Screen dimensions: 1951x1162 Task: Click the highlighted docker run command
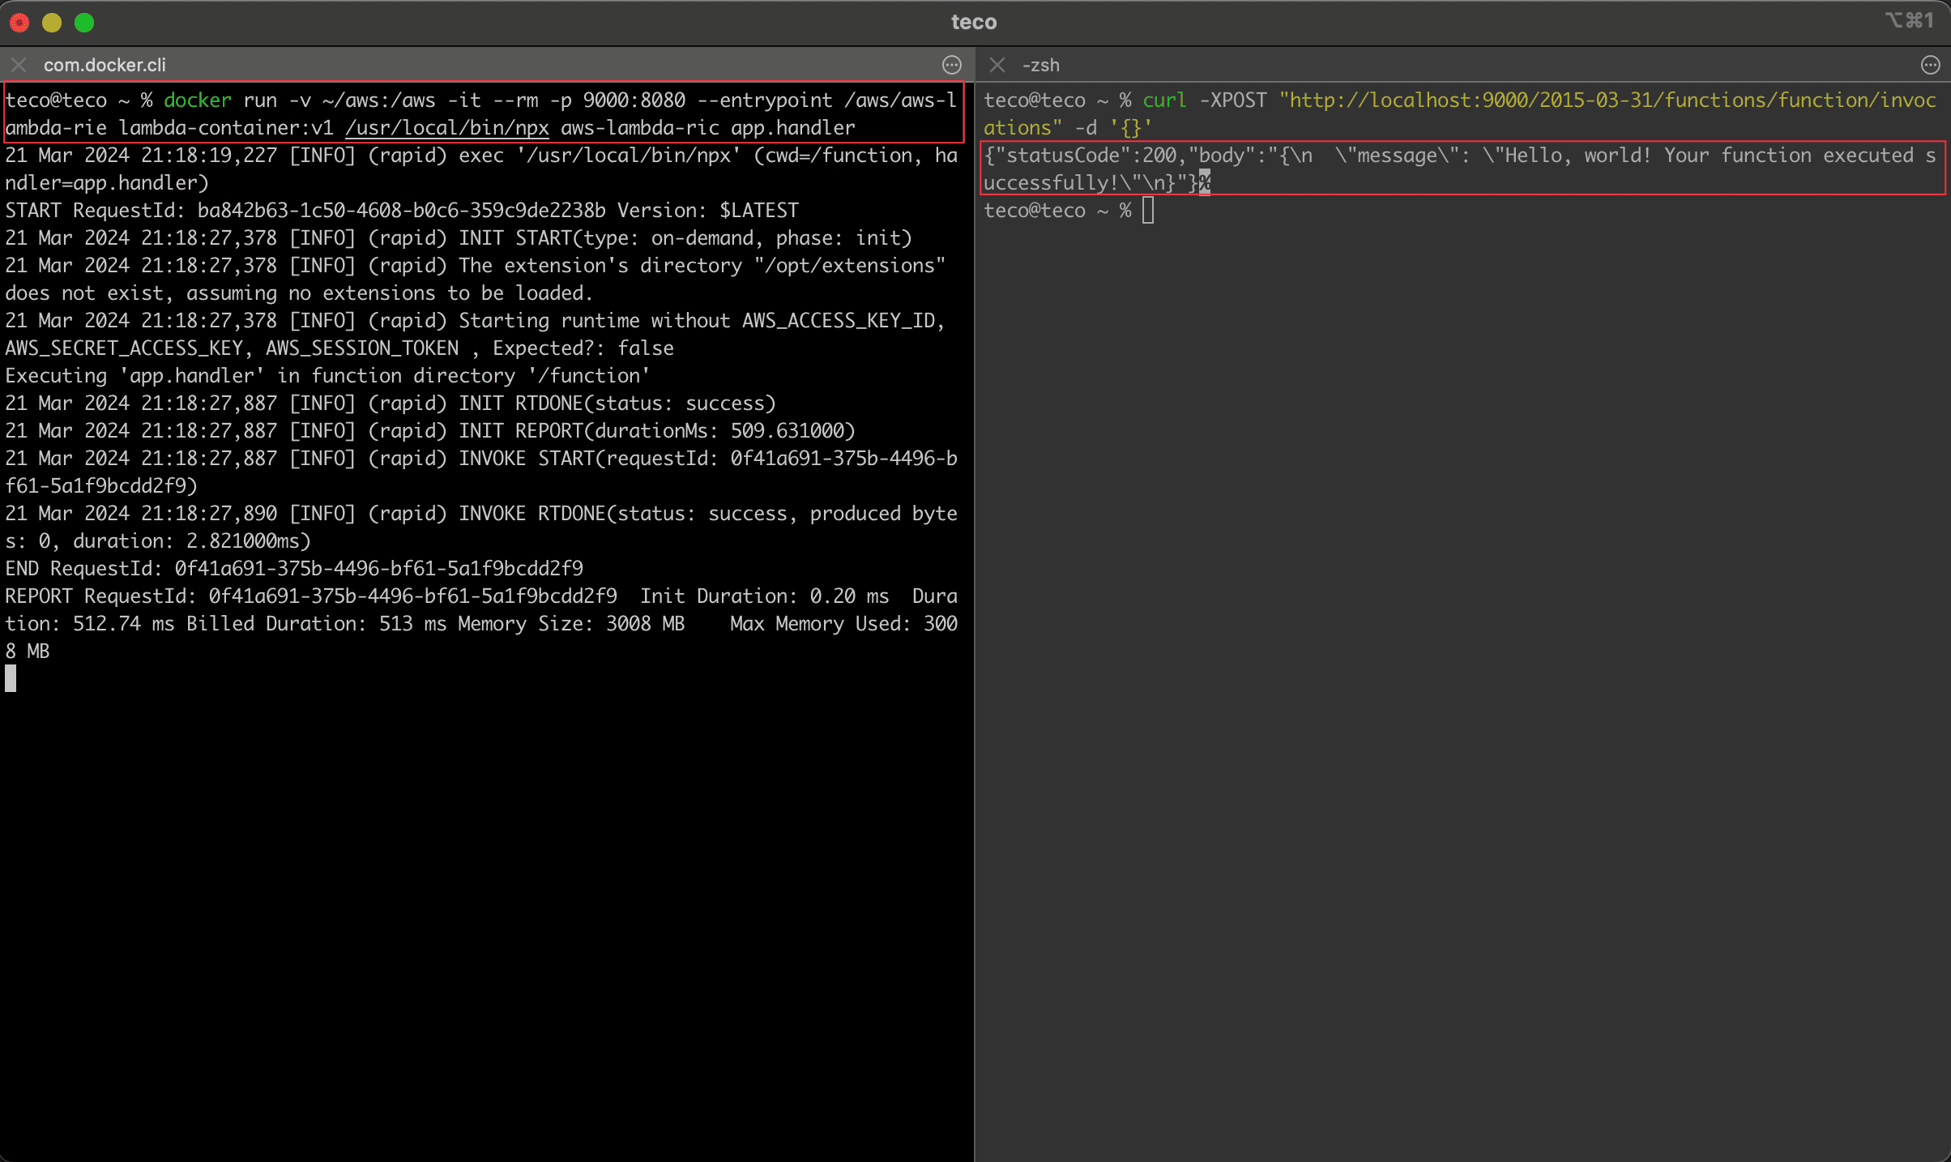(481, 113)
